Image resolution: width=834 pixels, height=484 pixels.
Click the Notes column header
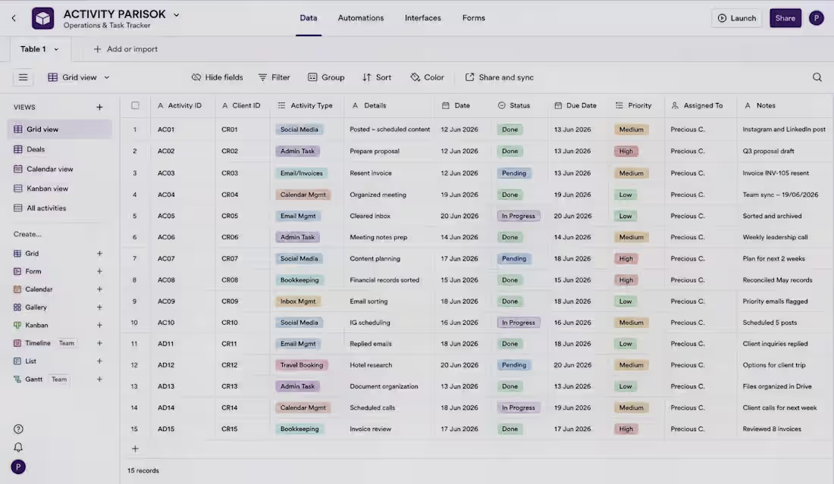click(x=785, y=106)
